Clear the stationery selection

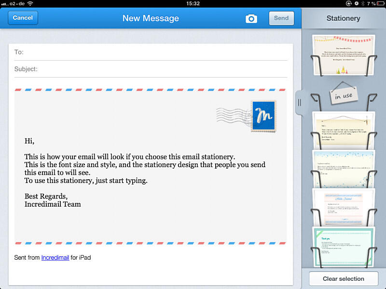[x=344, y=279]
